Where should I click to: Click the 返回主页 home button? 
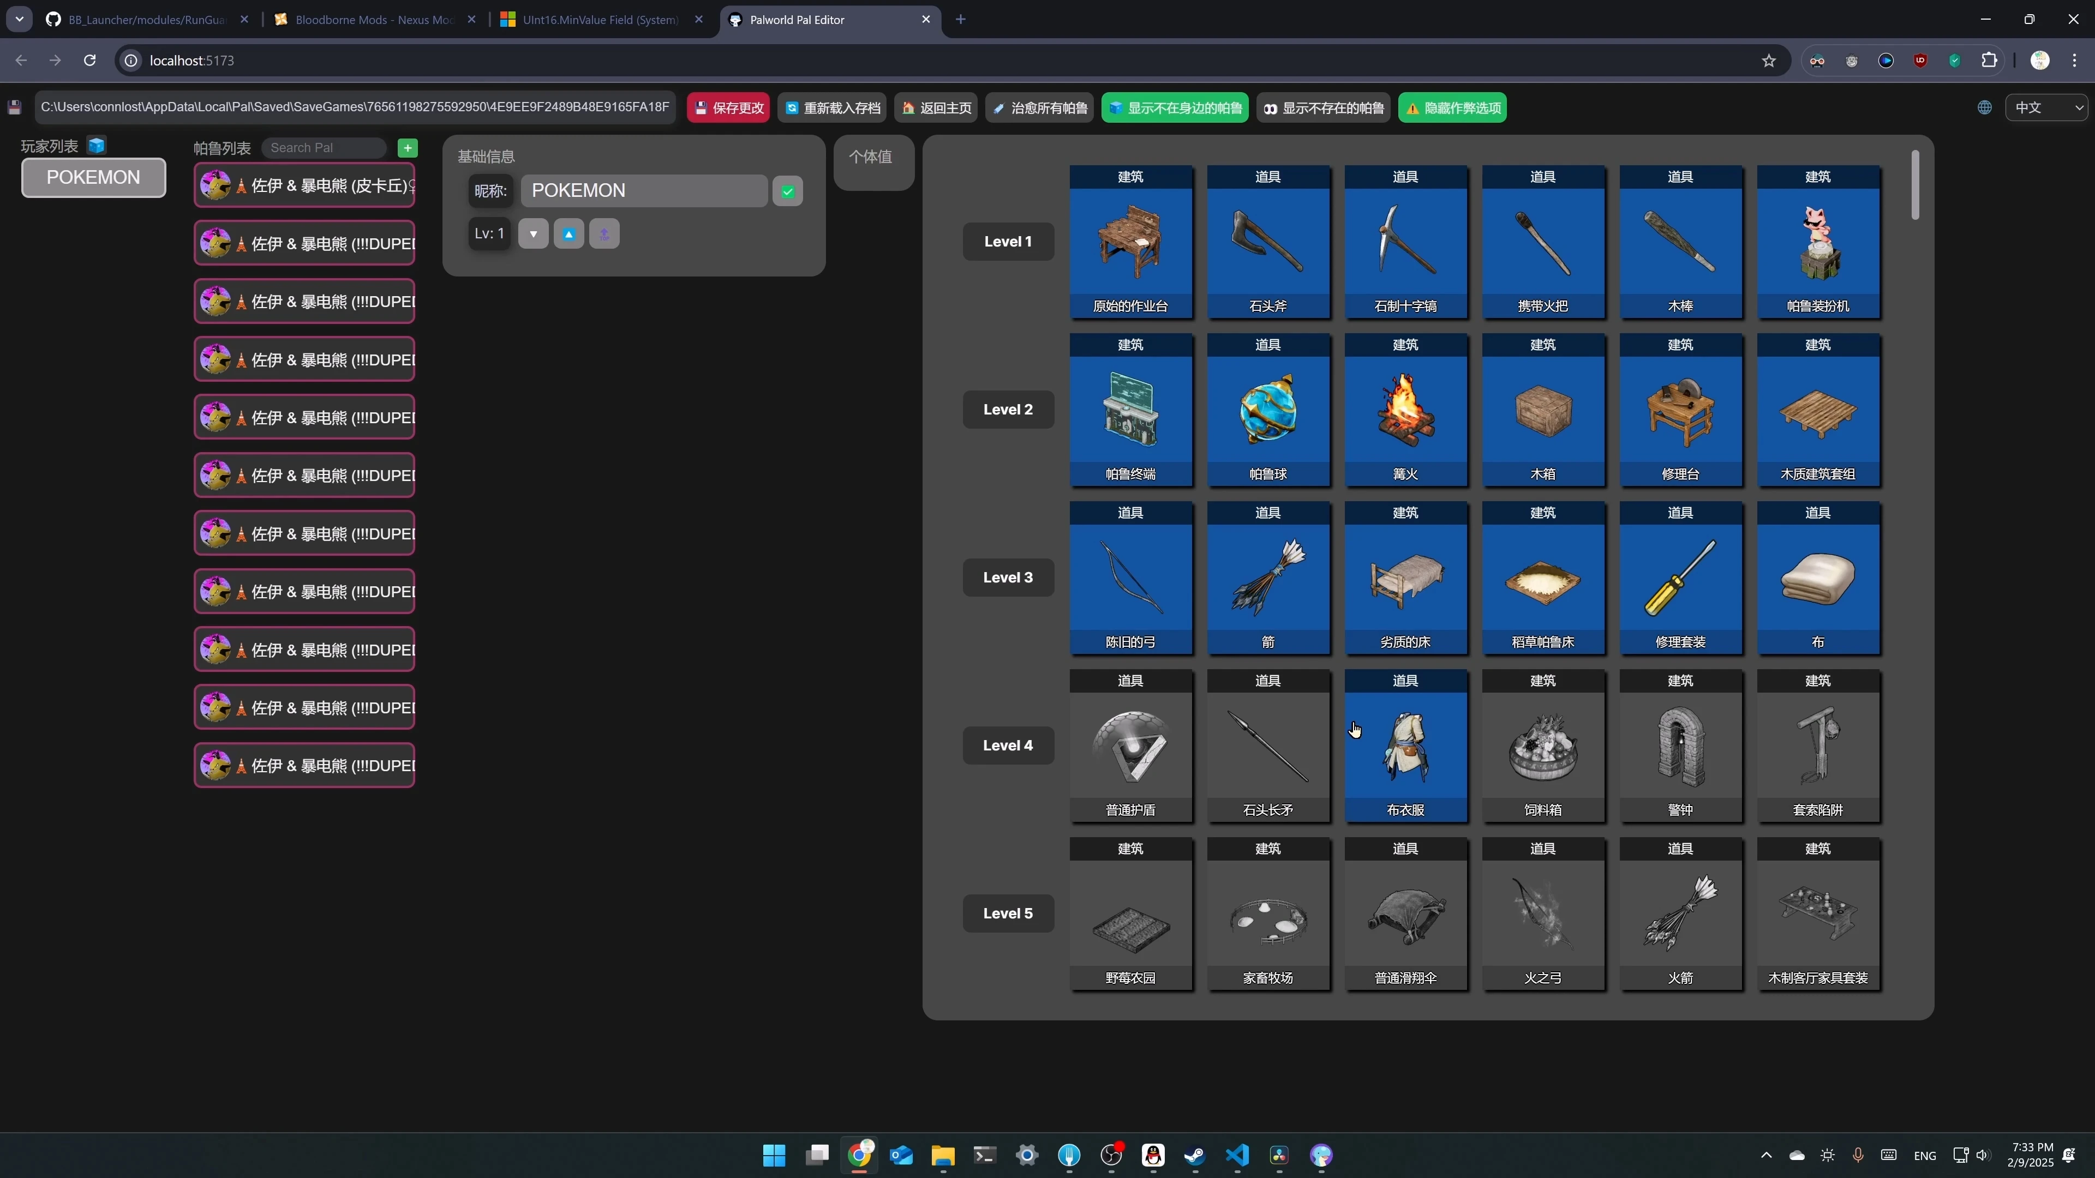click(936, 108)
